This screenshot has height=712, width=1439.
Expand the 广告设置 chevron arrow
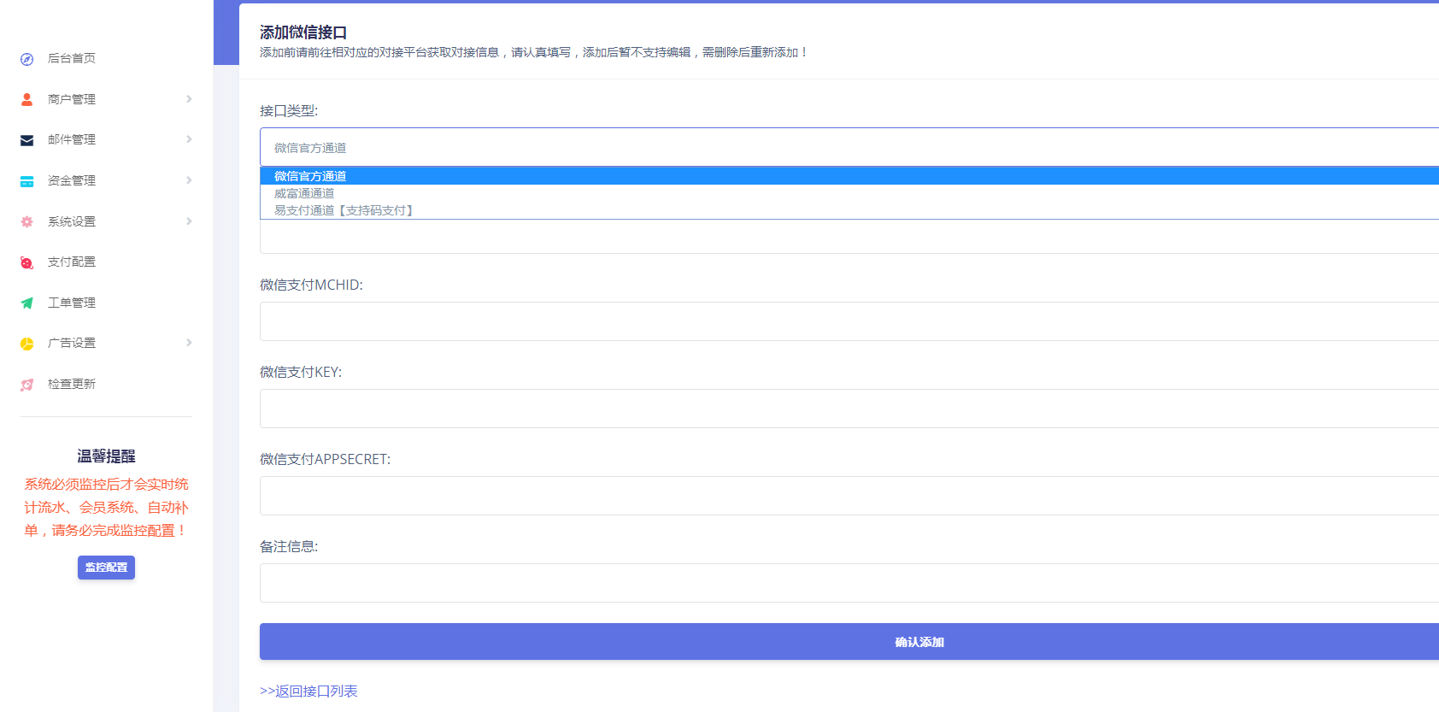point(189,343)
